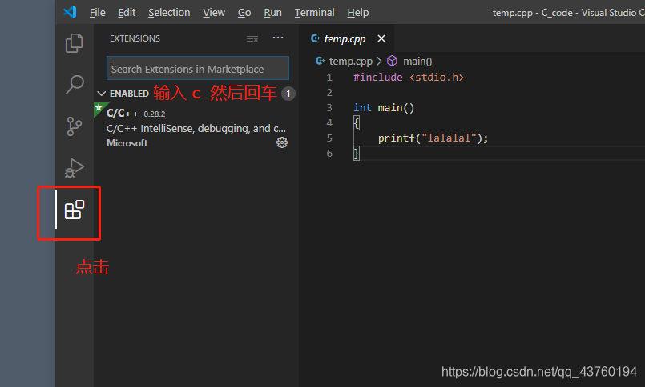The height and width of the screenshot is (387, 645).
Task: Open the Run menu
Action: click(x=272, y=13)
